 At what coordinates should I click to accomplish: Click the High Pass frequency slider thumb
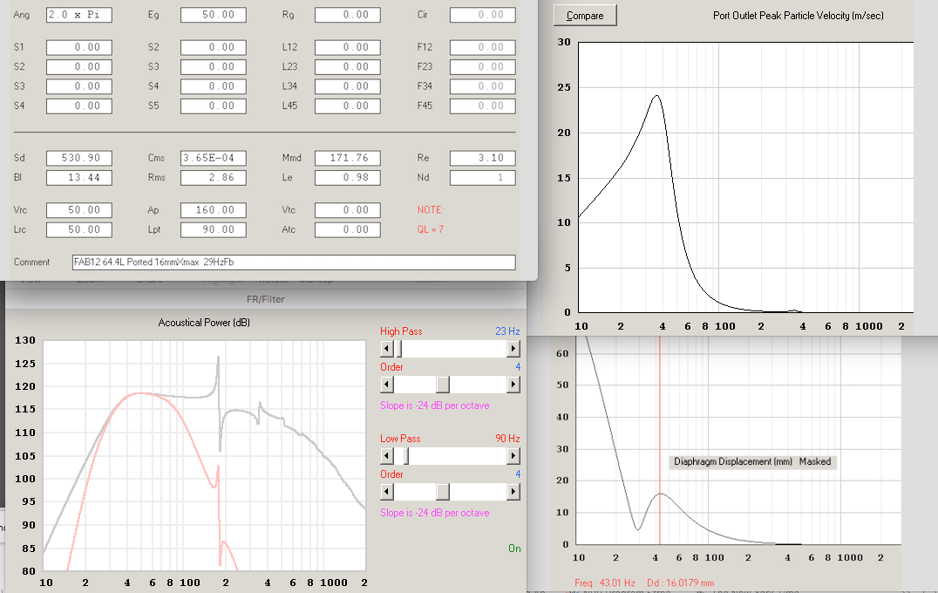[x=398, y=348]
